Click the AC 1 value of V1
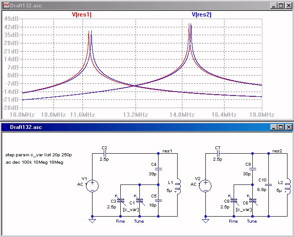294x237 pixels. click(x=82, y=184)
